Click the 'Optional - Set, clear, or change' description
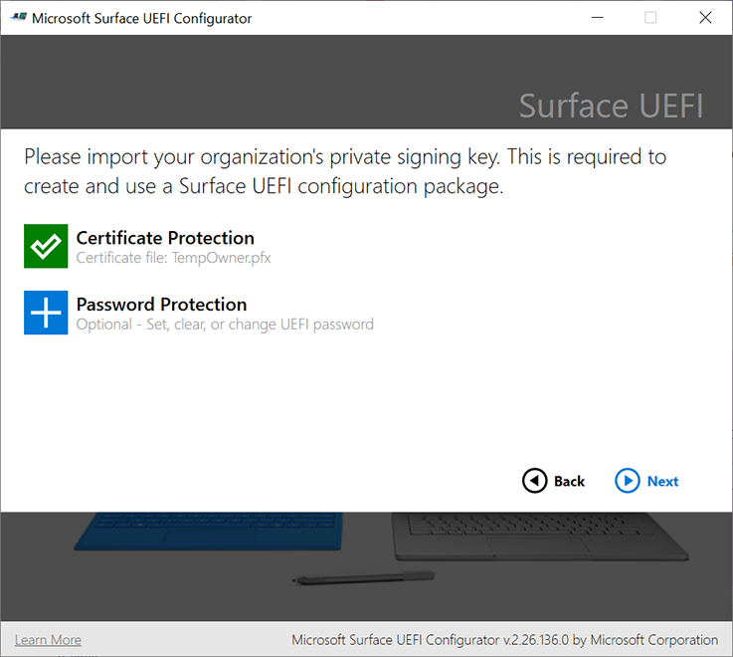The width and height of the screenshot is (733, 657). pos(225,325)
